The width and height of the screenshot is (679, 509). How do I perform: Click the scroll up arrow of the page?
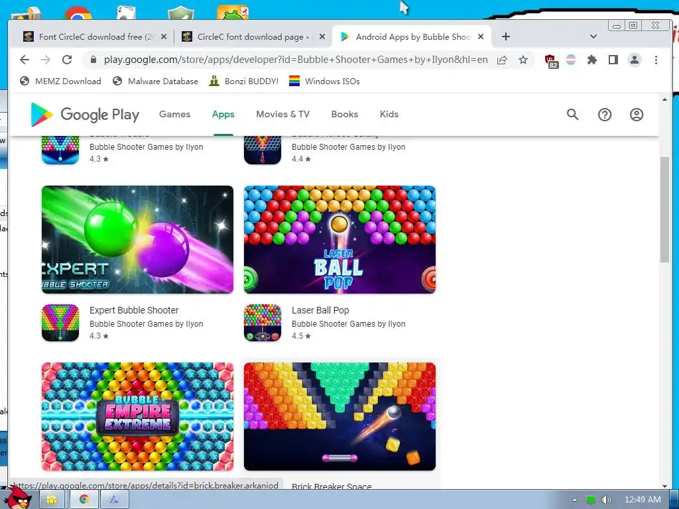664,99
